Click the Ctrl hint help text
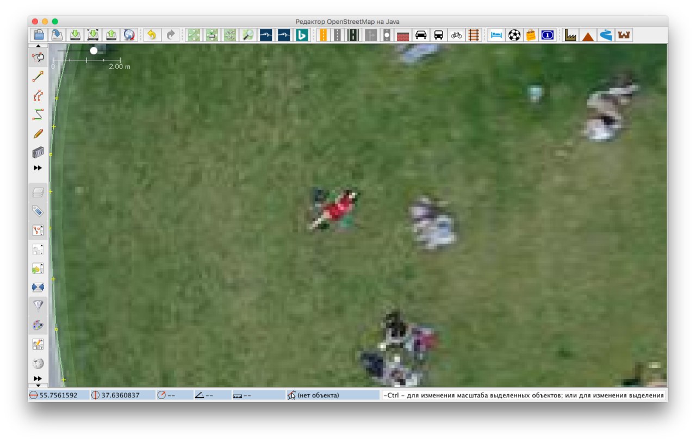Viewport: 696px width, 442px height. (524, 395)
